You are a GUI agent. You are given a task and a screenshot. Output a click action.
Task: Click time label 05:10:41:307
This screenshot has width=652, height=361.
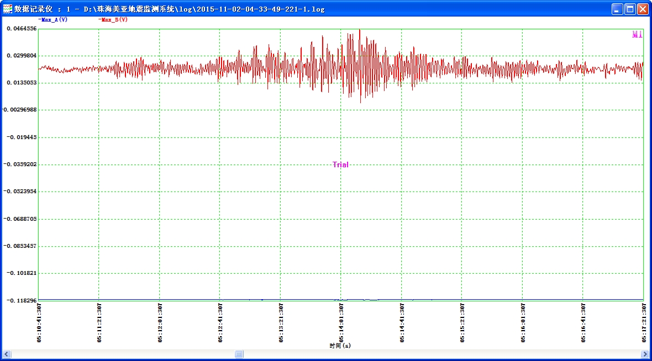(x=39, y=323)
